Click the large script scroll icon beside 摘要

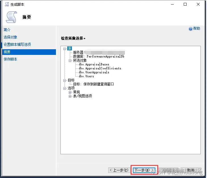(x=11, y=17)
